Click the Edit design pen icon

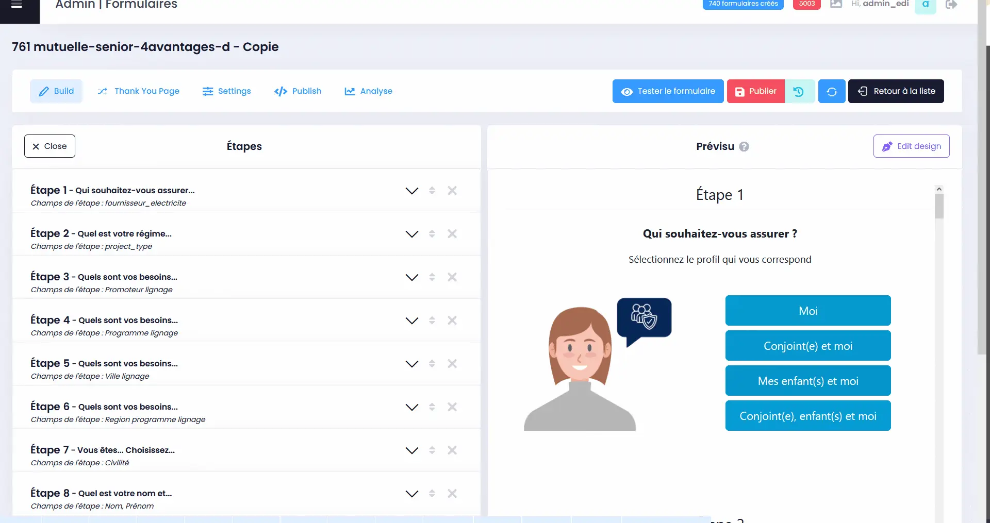point(888,146)
